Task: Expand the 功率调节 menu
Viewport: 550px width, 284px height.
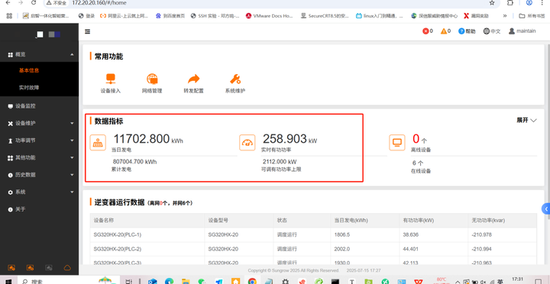Action: [x=39, y=140]
